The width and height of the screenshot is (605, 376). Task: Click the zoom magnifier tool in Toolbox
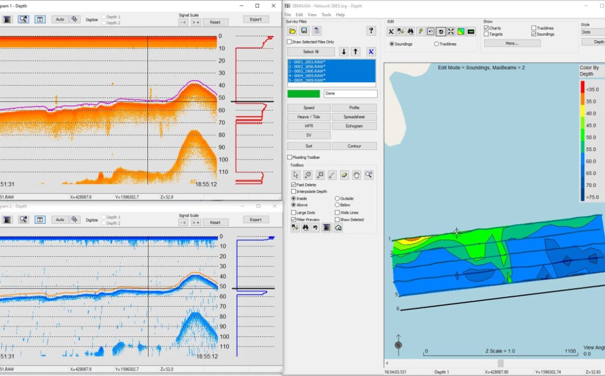(x=369, y=175)
